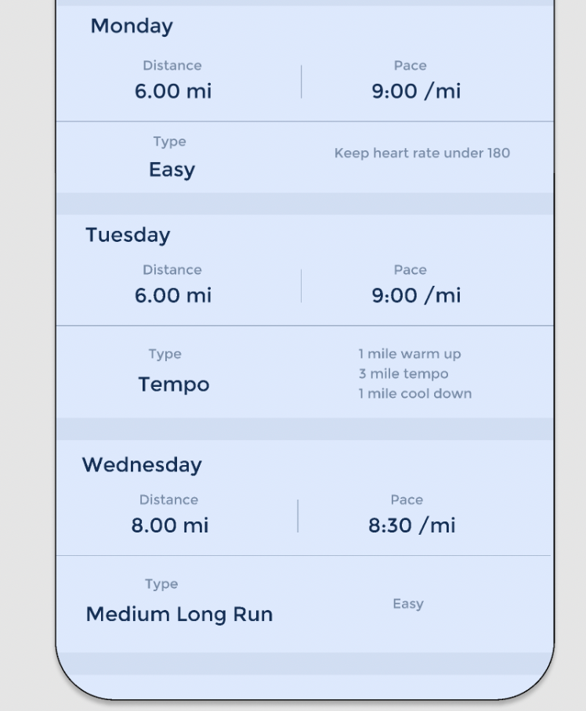Viewport: 586px width, 711px height.
Task: Open Wednesday's Medium Long Run type
Action: pyautogui.click(x=179, y=615)
